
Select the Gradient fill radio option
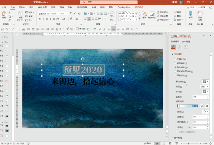(175, 67)
